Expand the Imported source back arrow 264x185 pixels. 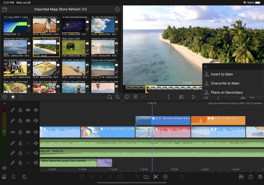50,9
